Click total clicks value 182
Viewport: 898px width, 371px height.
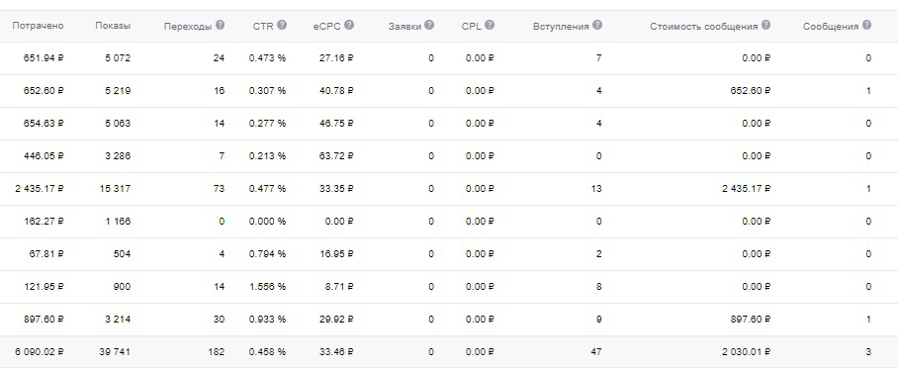pyautogui.click(x=217, y=351)
